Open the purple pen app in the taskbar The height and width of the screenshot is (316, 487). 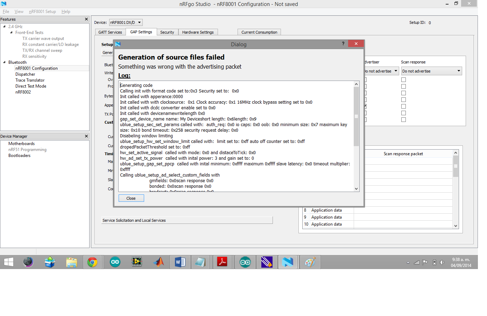267,262
